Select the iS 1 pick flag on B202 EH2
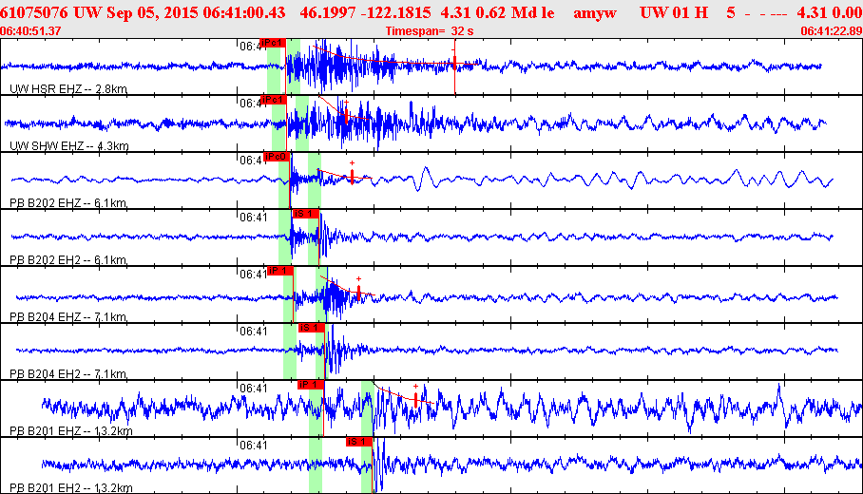Screen dimensions: 863x494 304,214
